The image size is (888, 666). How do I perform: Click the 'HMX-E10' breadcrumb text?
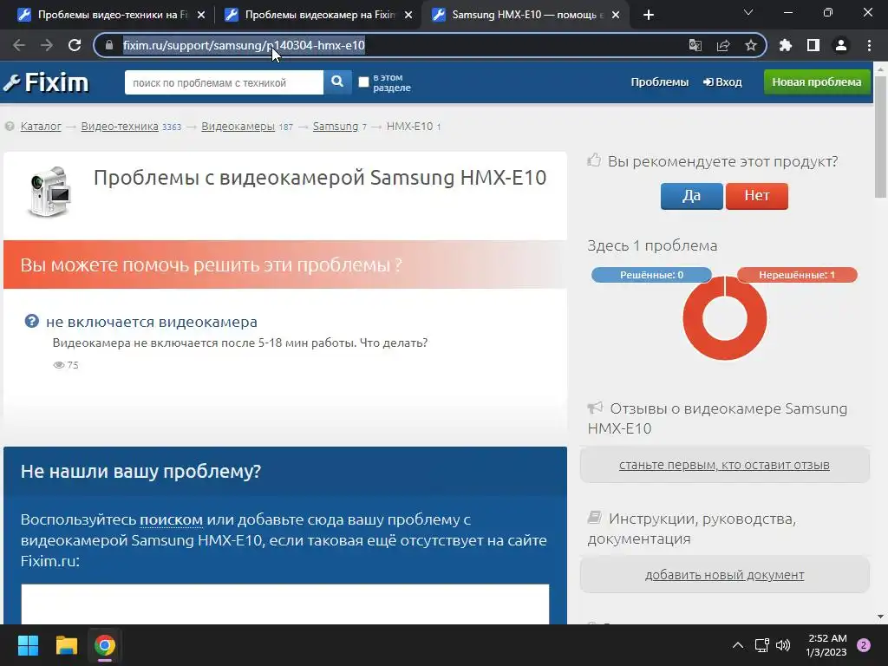(x=409, y=127)
